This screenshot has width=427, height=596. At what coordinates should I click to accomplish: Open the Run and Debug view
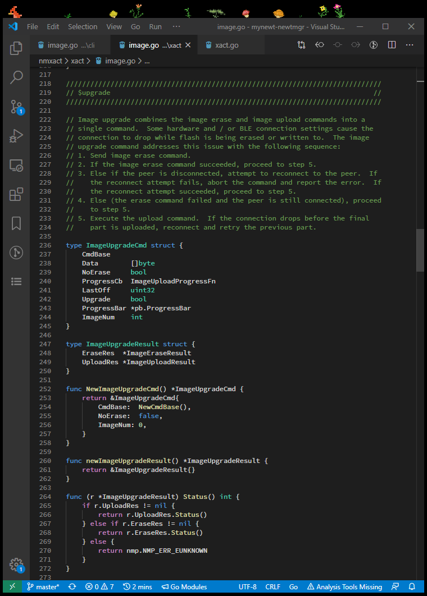tap(16, 136)
